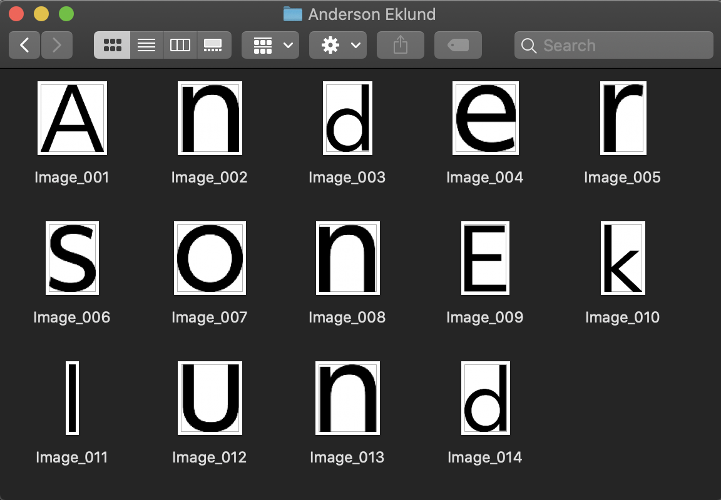The image size is (721, 500).
Task: Click the Share button
Action: (x=401, y=45)
